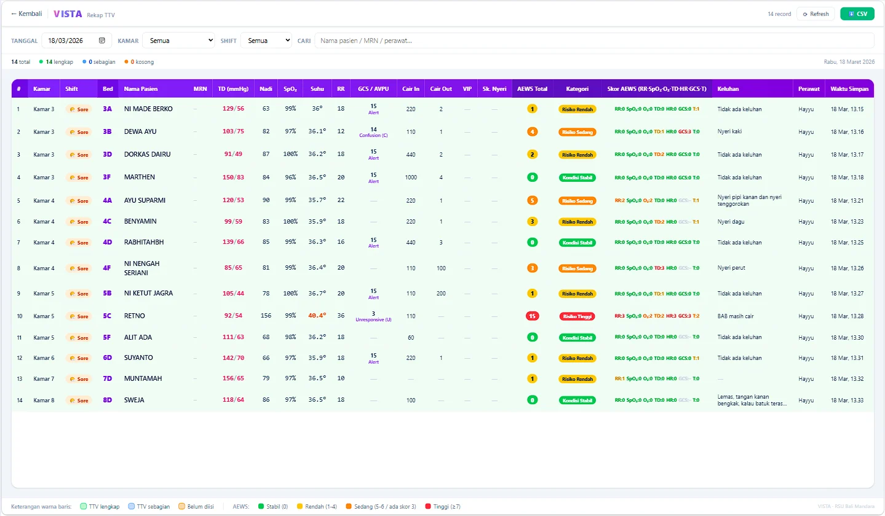Image resolution: width=885 pixels, height=516 pixels.
Task: Click the Tanggal date field 18/03/2026
Action: tap(77, 41)
